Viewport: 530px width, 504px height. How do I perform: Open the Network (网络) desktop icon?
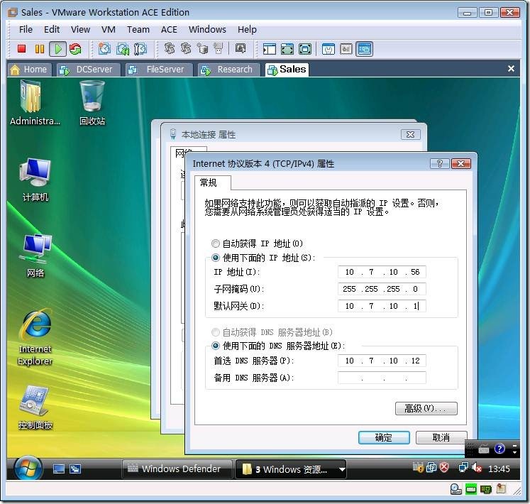point(35,256)
